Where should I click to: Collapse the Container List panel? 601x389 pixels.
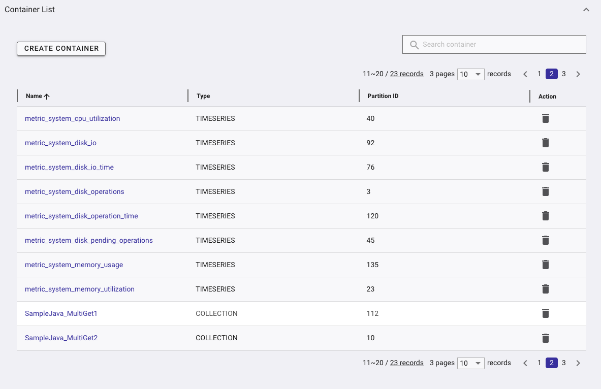tap(586, 10)
